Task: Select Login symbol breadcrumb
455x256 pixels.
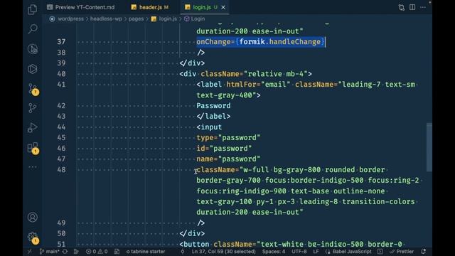Action: click(x=198, y=18)
